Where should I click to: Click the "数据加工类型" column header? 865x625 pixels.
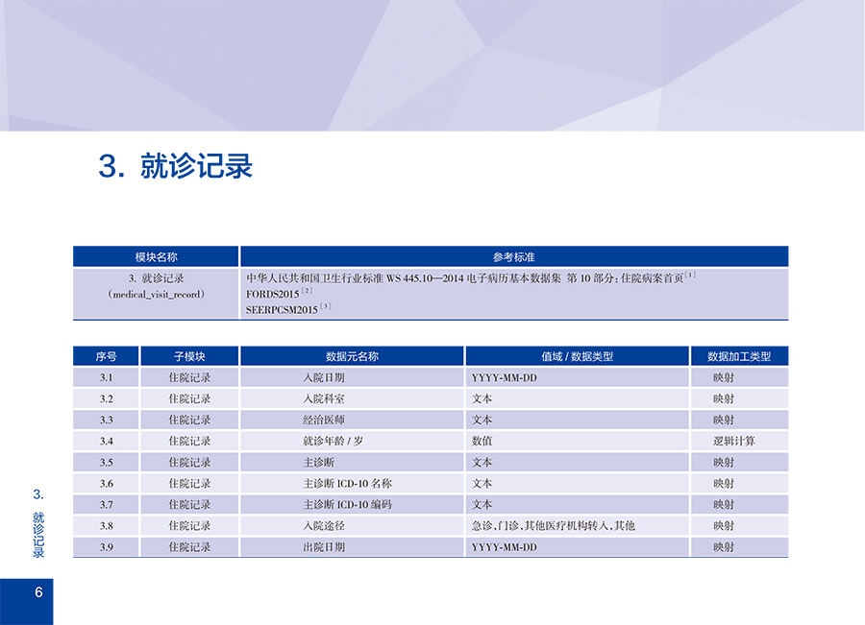click(739, 356)
